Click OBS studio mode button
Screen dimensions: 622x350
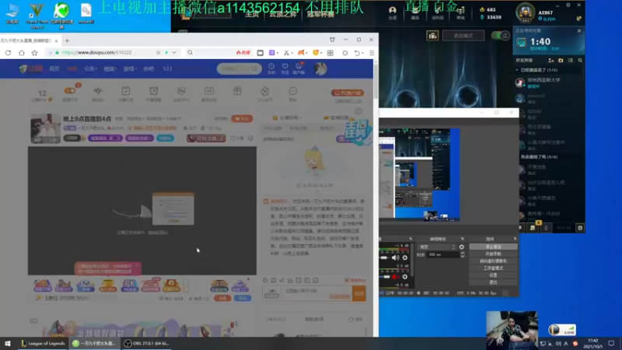pyautogui.click(x=493, y=268)
